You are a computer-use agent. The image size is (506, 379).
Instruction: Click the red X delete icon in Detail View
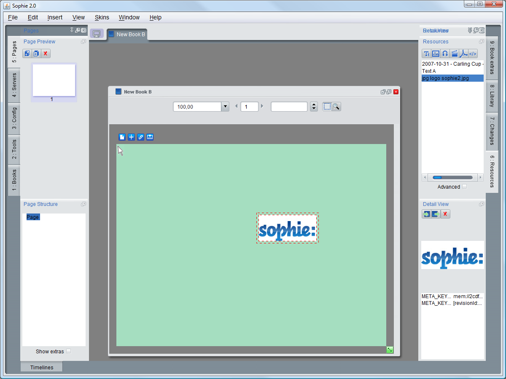pos(445,214)
